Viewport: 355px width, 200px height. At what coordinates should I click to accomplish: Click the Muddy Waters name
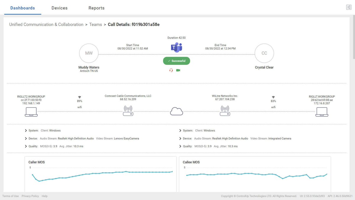[x=89, y=68]
